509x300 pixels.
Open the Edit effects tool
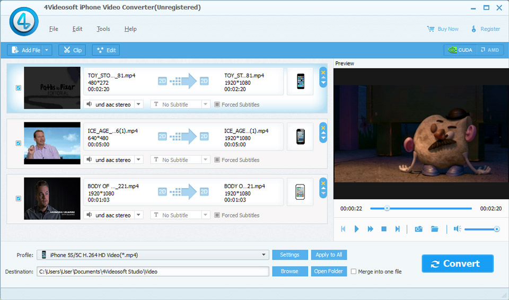point(106,50)
